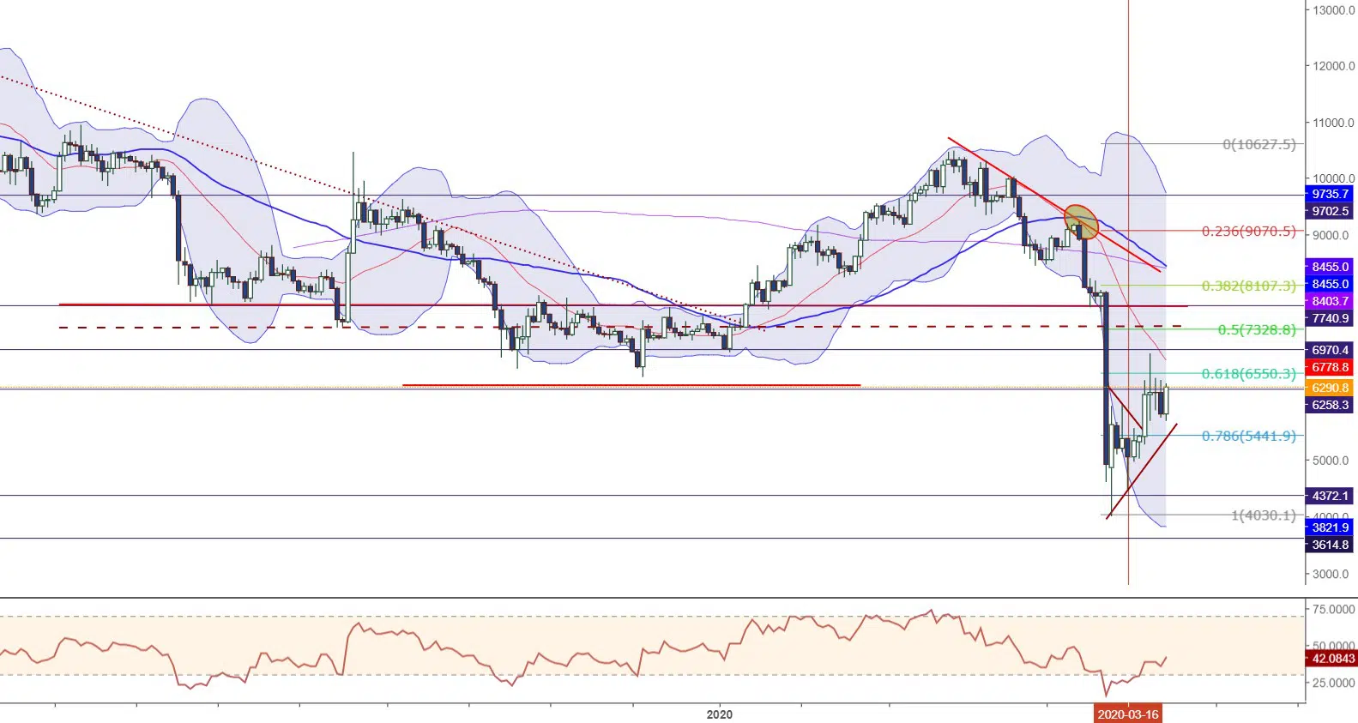
Task: Select the 6970.4 price axis tag
Action: (1330, 350)
